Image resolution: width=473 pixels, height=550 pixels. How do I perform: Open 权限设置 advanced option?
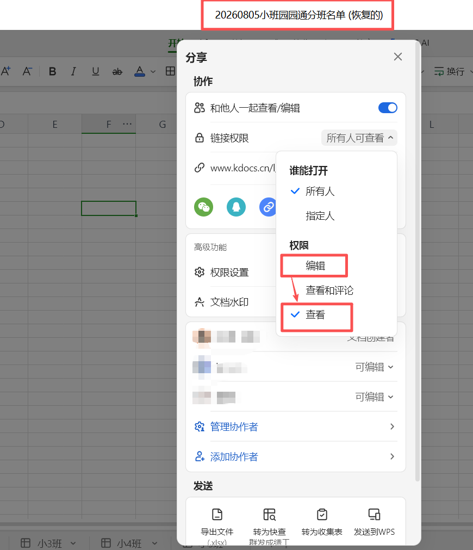click(229, 272)
